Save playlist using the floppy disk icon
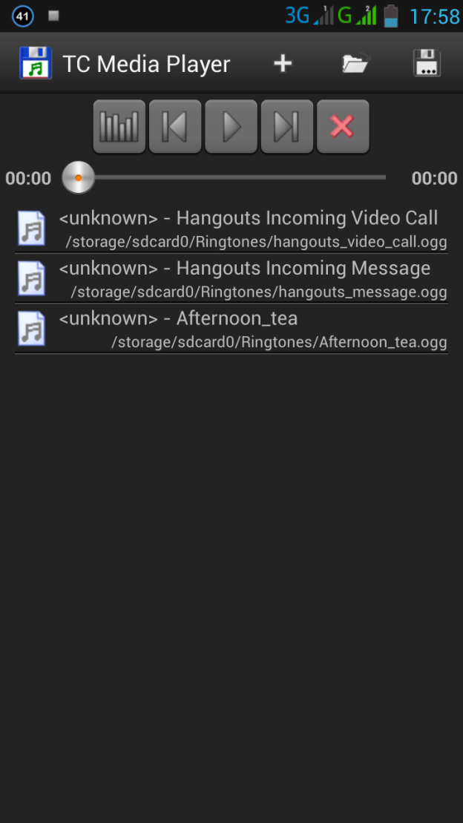This screenshot has height=823, width=463. [427, 63]
